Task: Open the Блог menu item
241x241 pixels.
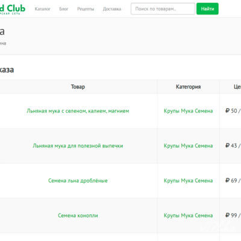Action: tap(64, 9)
